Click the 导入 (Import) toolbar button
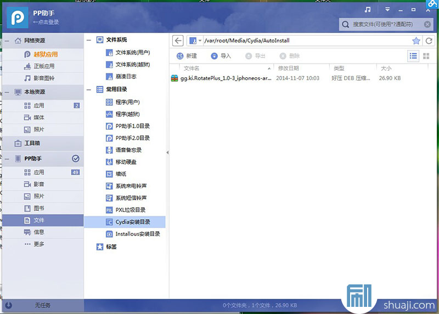 pyautogui.click(x=221, y=56)
